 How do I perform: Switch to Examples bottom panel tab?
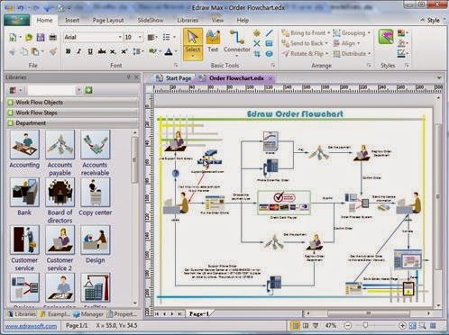[x=55, y=314]
